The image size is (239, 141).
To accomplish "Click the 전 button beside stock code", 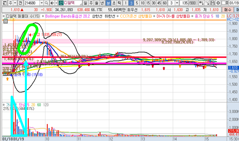I will point(21,3).
